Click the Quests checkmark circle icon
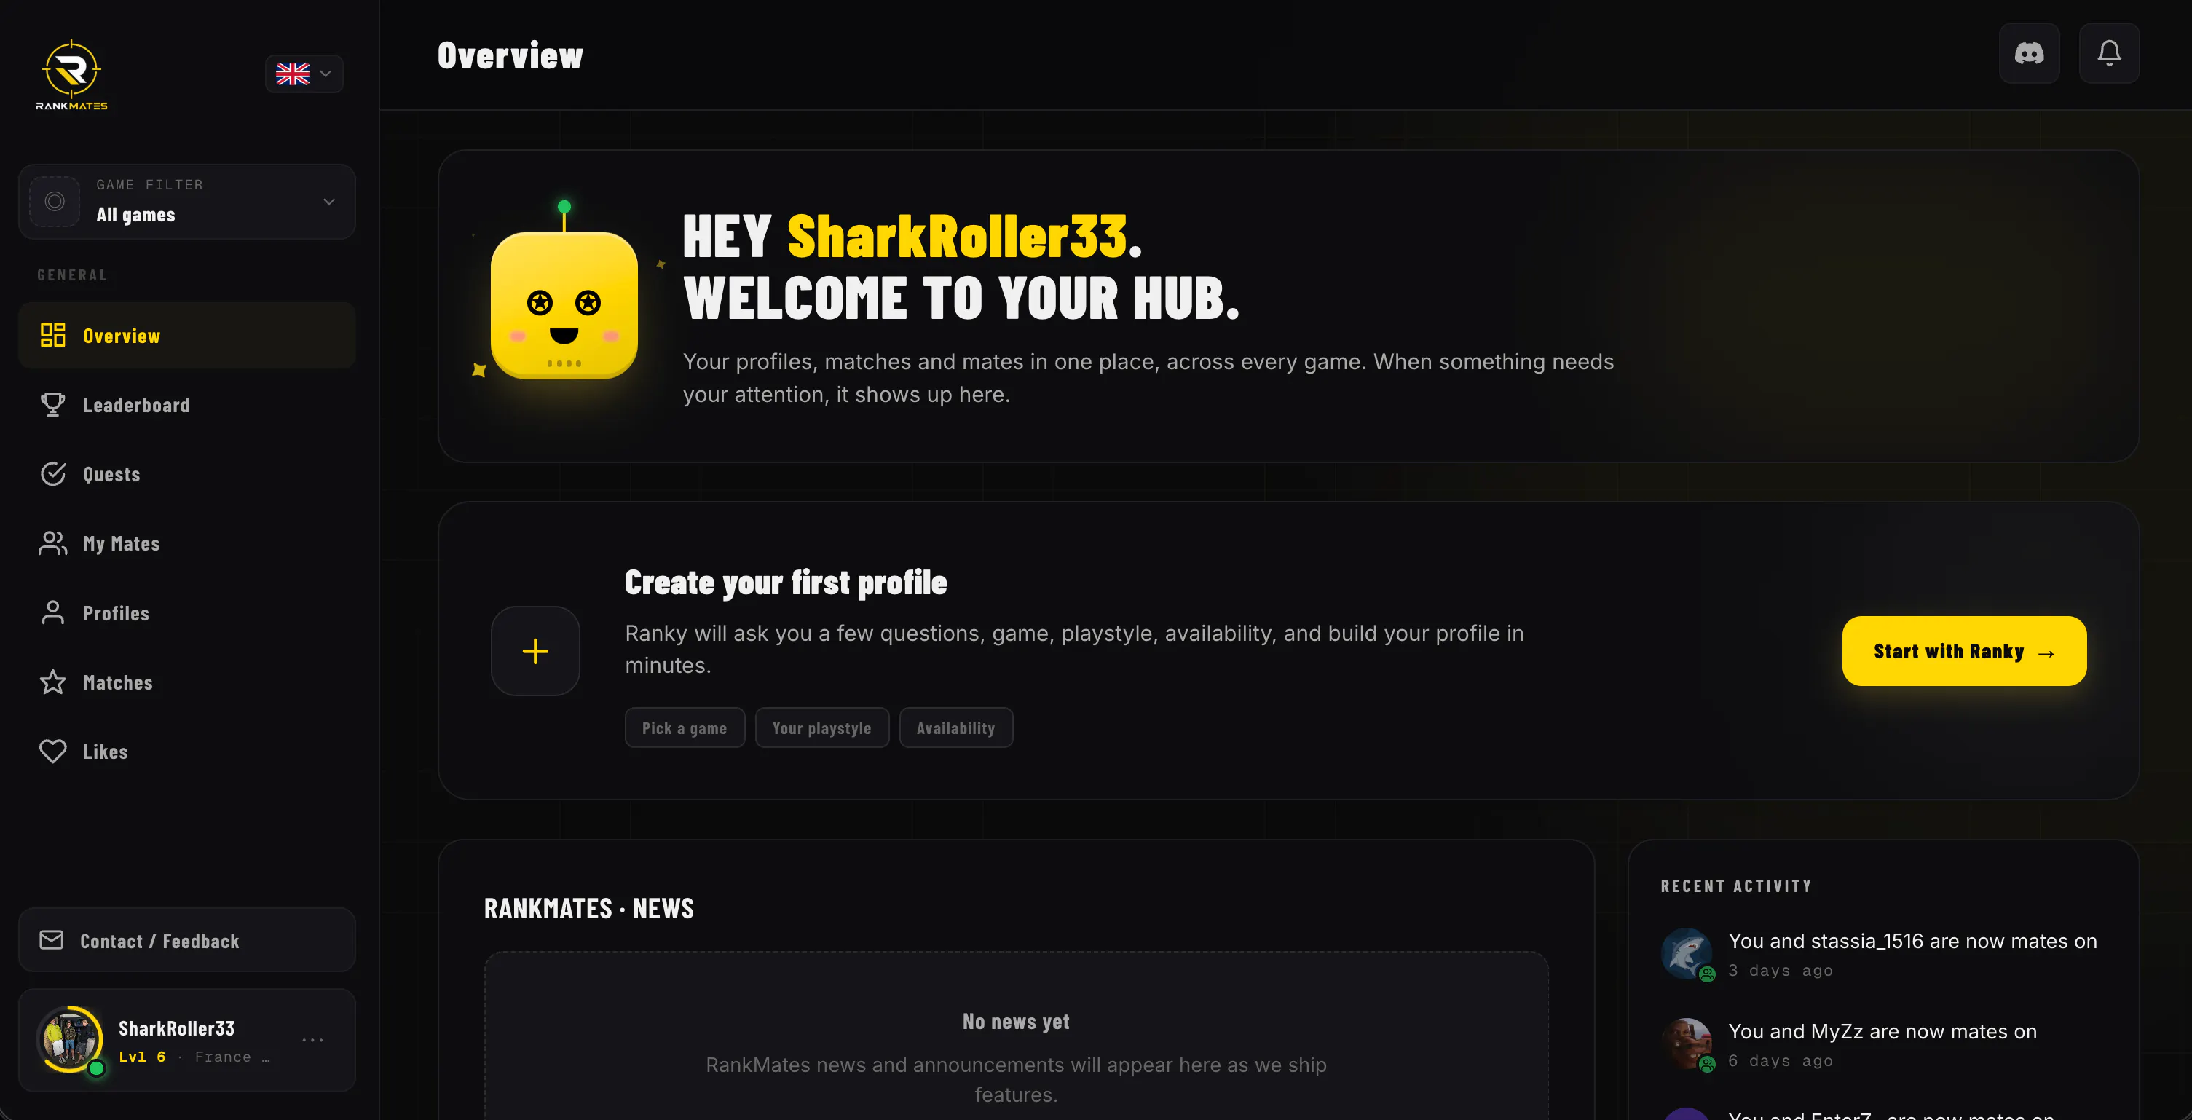 click(x=52, y=474)
